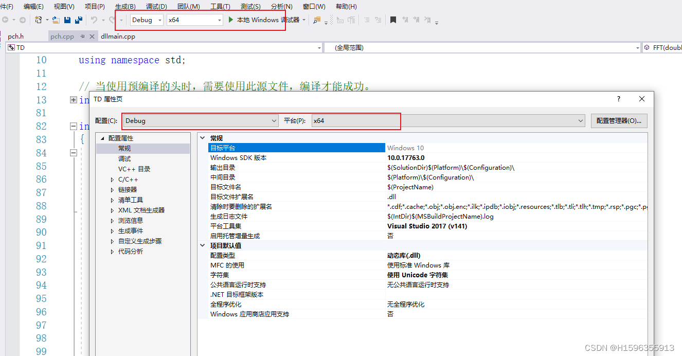The image size is (682, 356).
Task: Expand the C/C++ tree node
Action: pos(112,179)
